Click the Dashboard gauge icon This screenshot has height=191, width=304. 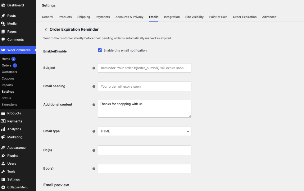tap(3, 5)
